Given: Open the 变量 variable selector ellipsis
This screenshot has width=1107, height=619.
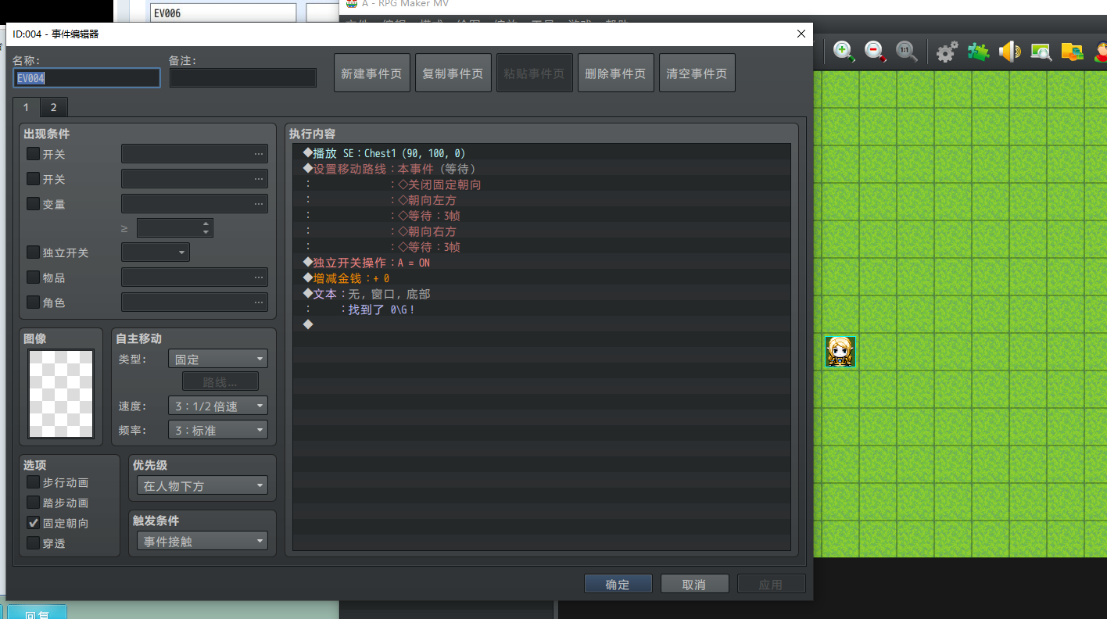Looking at the screenshot, I should click(x=259, y=204).
